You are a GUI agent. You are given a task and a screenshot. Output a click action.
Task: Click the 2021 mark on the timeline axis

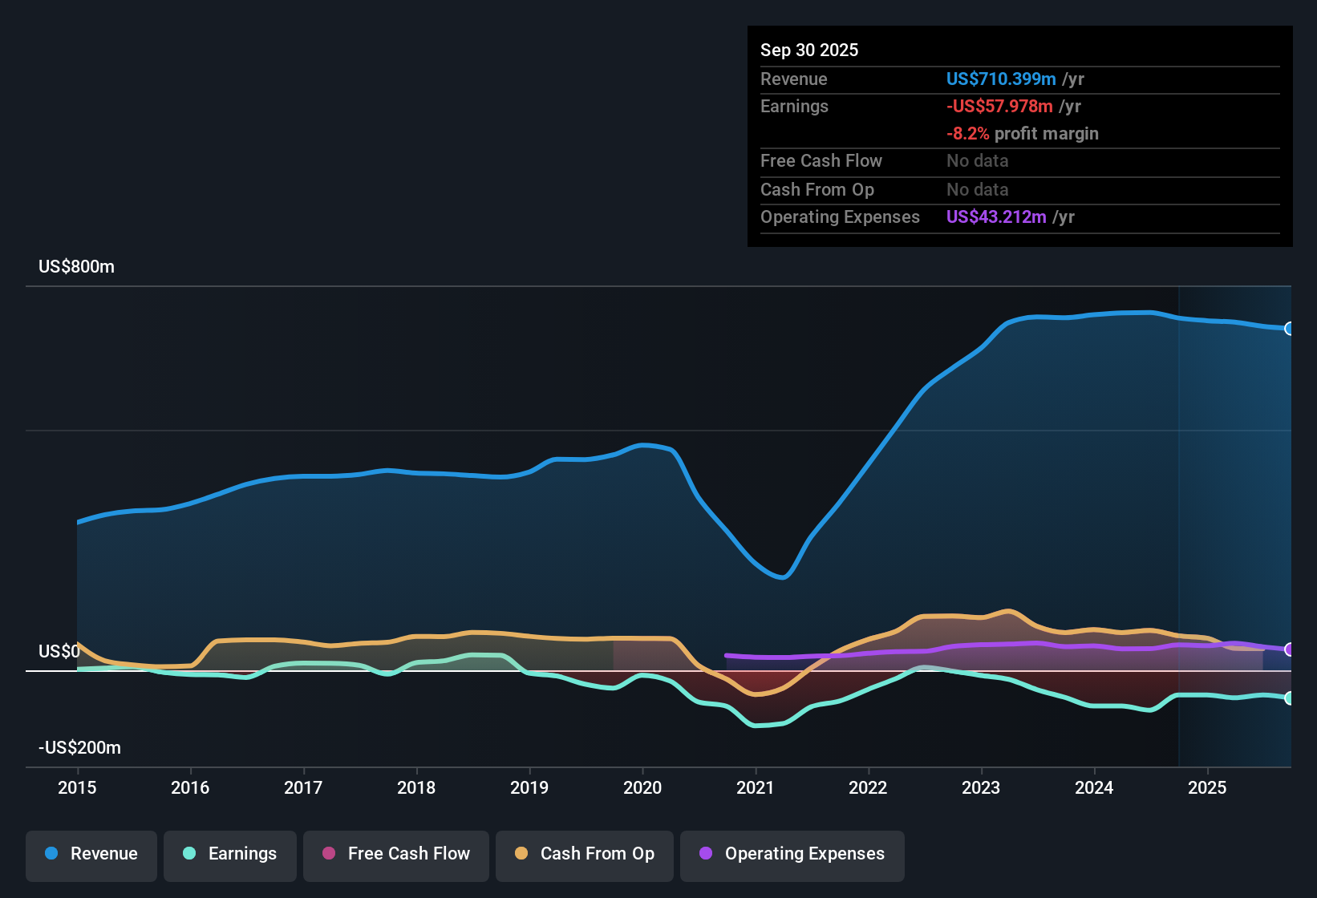click(x=755, y=788)
